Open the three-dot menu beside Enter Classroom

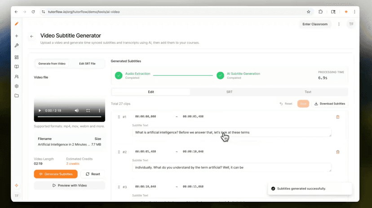339,24
